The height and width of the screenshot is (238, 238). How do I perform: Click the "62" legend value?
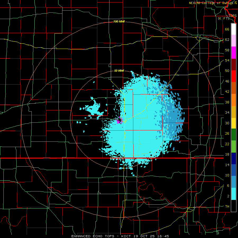pyautogui.click(x=227, y=40)
